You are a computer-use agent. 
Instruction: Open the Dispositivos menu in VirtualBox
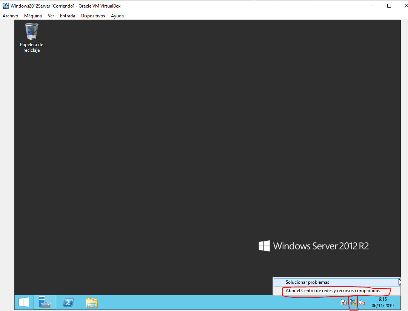click(93, 15)
